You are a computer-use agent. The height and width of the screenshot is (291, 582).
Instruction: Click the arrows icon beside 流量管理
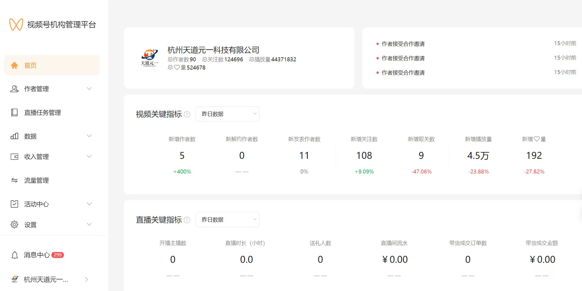pyautogui.click(x=14, y=180)
